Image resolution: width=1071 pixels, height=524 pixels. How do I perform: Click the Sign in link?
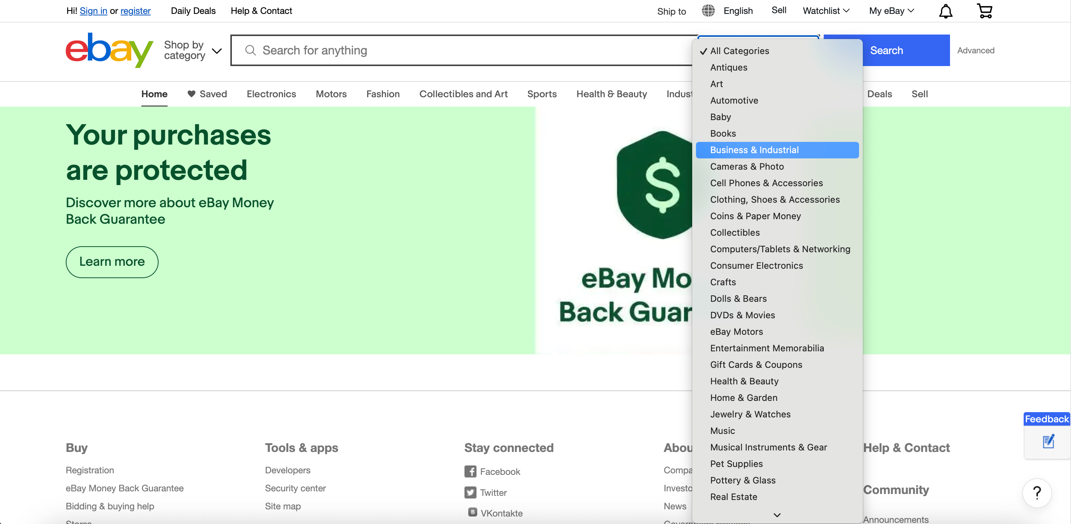(93, 11)
